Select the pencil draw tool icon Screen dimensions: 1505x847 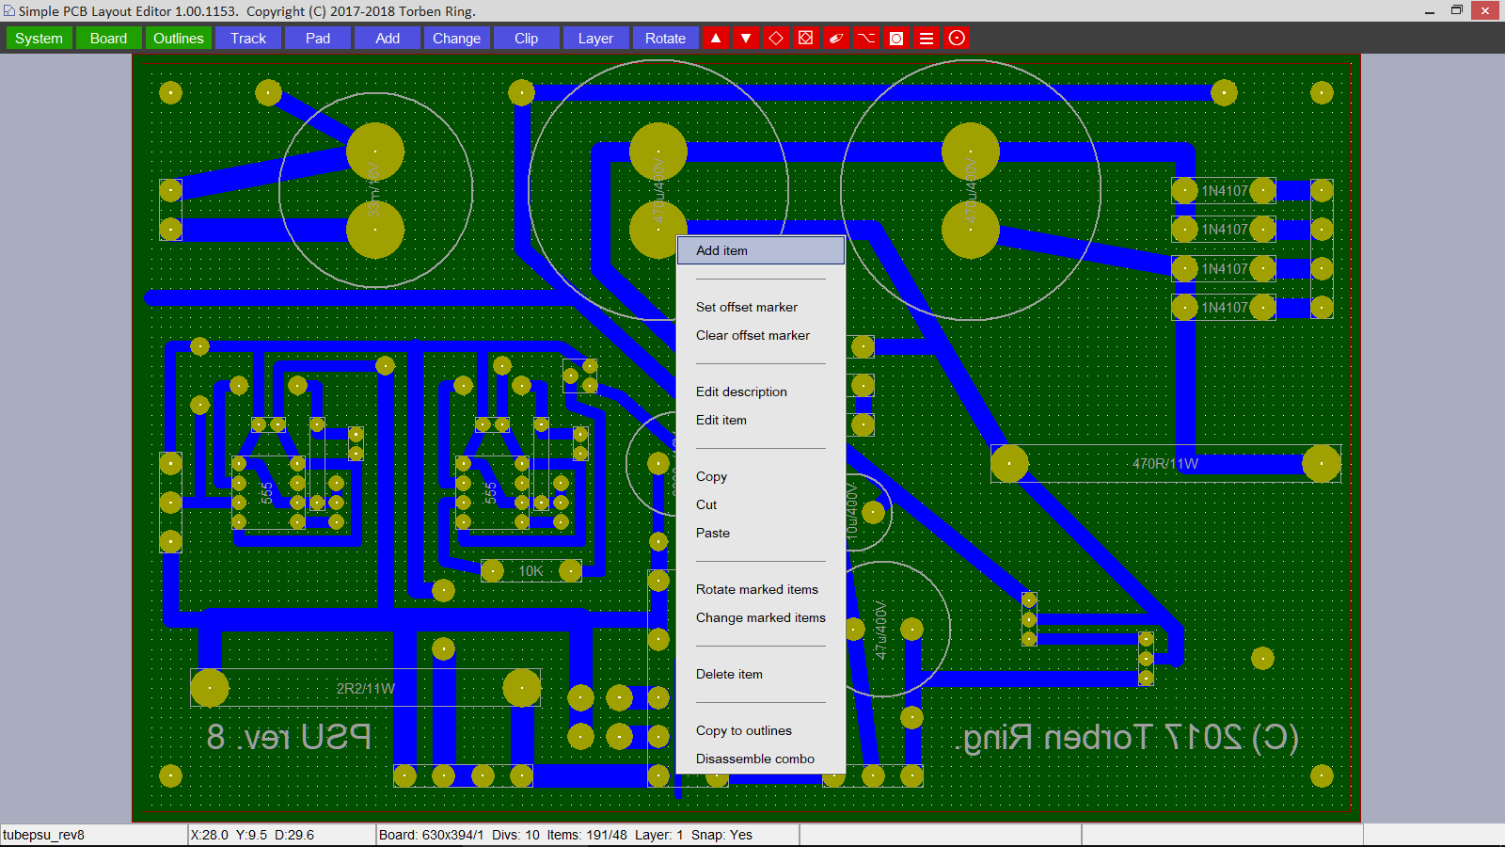[836, 39]
